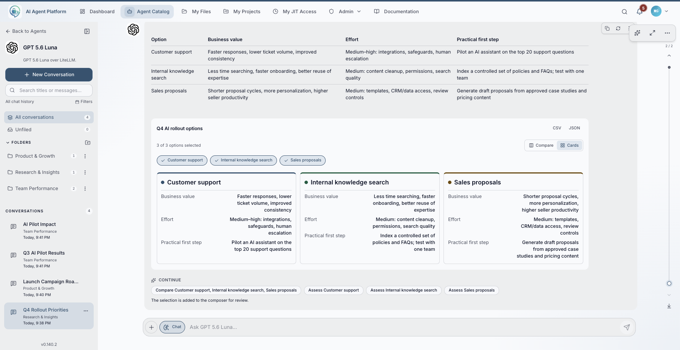This screenshot has width=680, height=350.
Task: Create a new folder icon next to FOLDERS
Action: coord(88,143)
